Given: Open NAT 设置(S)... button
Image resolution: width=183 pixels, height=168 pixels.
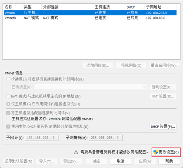Looking at the screenshot, I should [163, 96].
